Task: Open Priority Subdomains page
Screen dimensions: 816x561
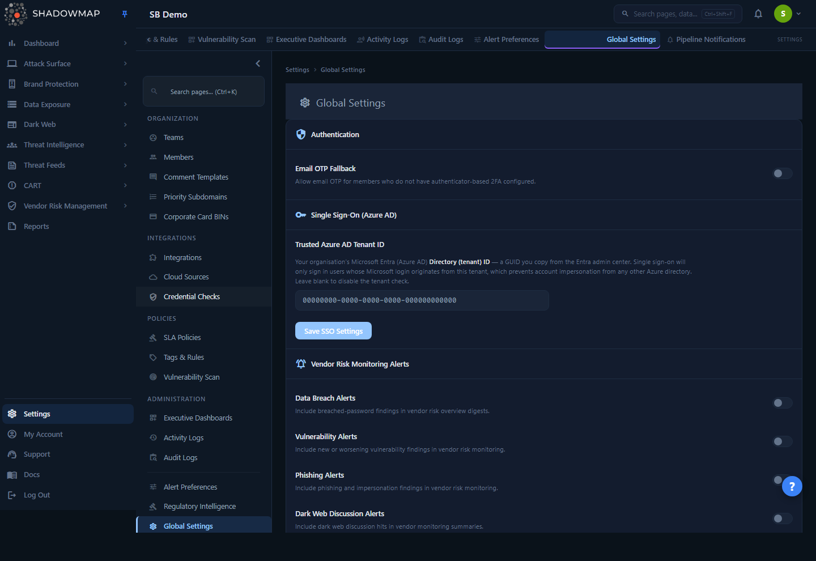Action: [x=204, y=197]
